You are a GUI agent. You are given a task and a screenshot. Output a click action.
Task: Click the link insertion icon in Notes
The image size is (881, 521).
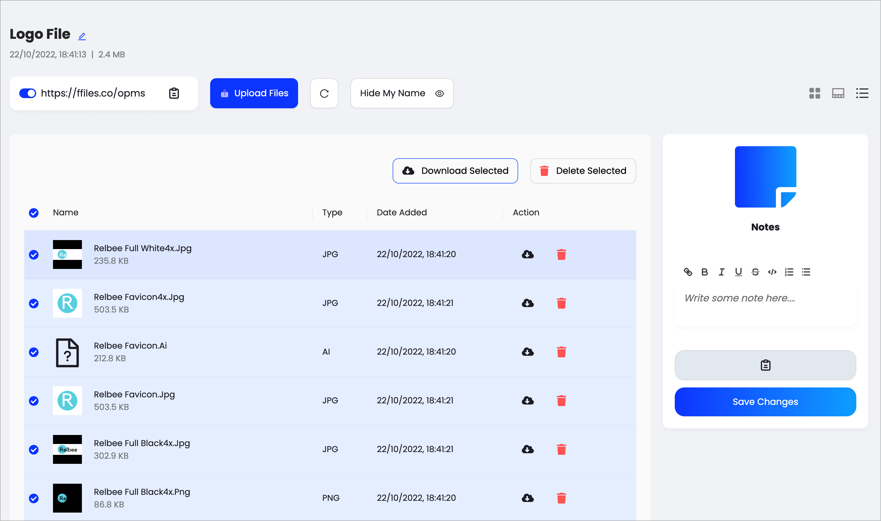pyautogui.click(x=689, y=272)
